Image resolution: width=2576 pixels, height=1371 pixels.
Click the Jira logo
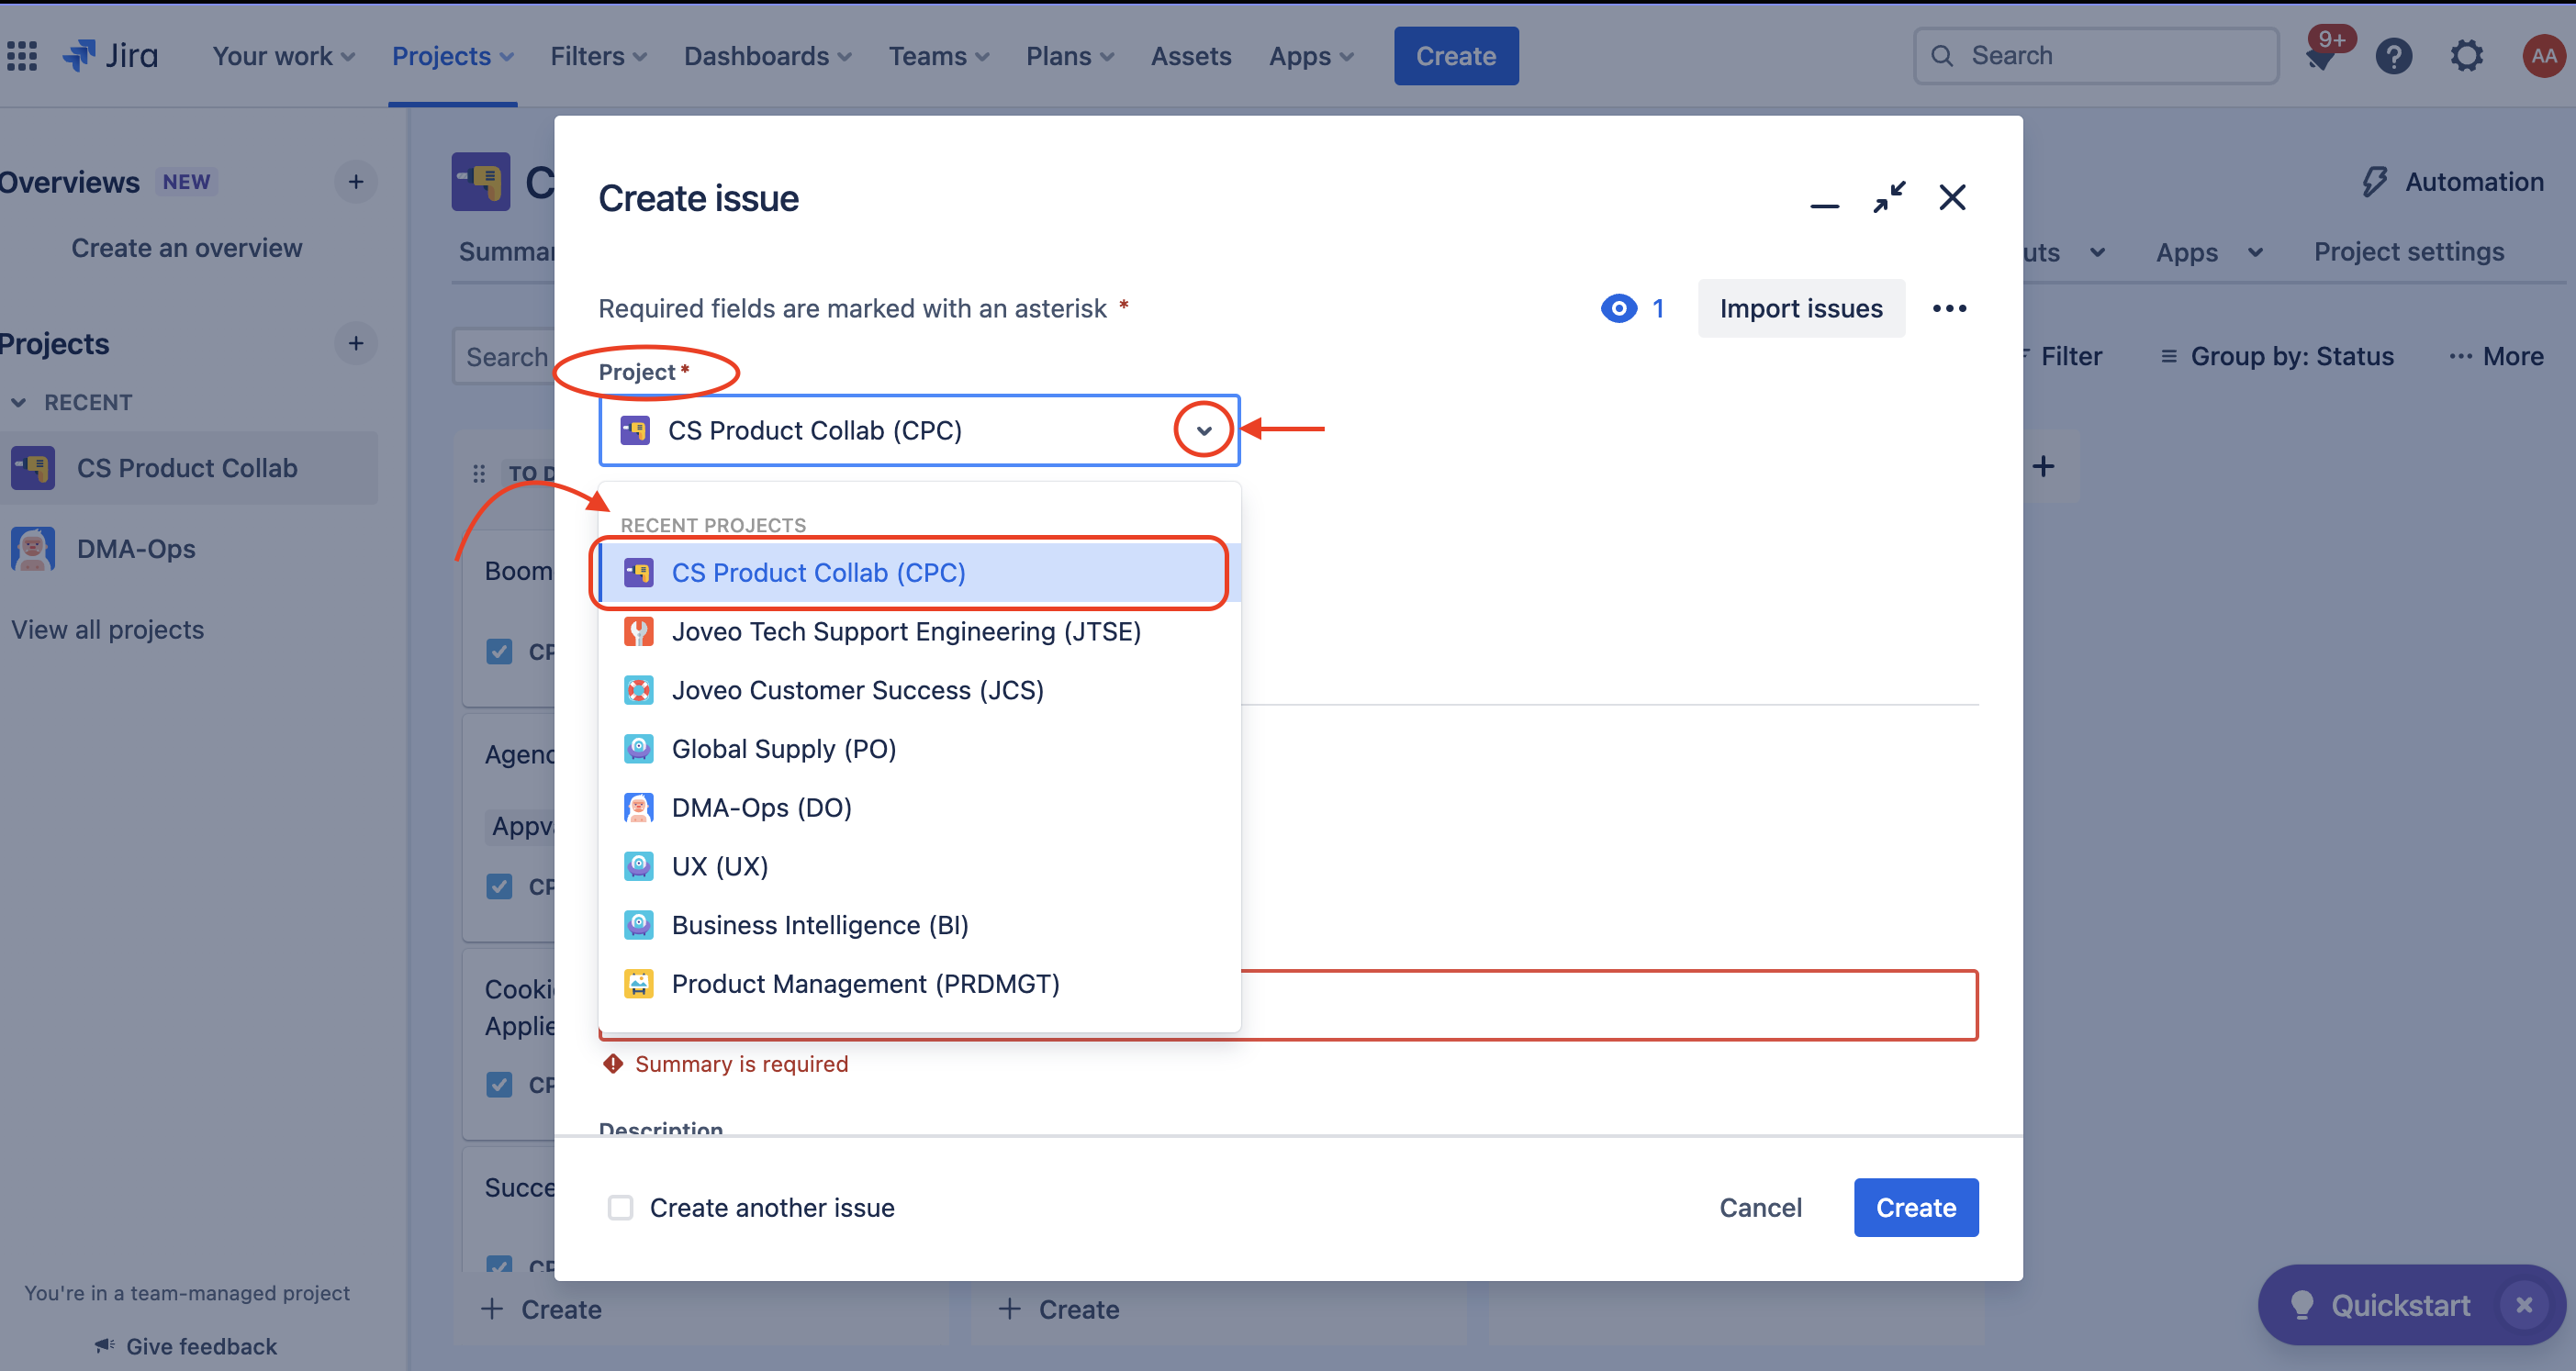[x=111, y=56]
